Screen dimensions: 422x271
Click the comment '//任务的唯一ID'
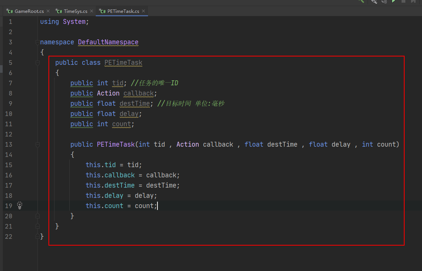coord(154,83)
